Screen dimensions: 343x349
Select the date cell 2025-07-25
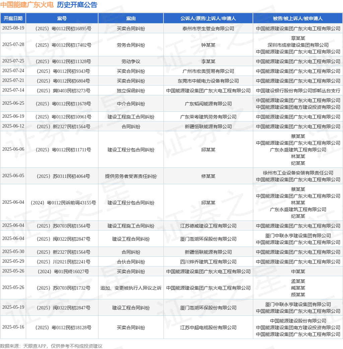click(13, 61)
